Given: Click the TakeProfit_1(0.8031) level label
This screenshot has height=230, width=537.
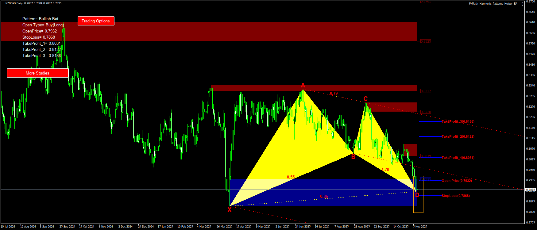Looking at the screenshot, I should pyautogui.click(x=458, y=158).
